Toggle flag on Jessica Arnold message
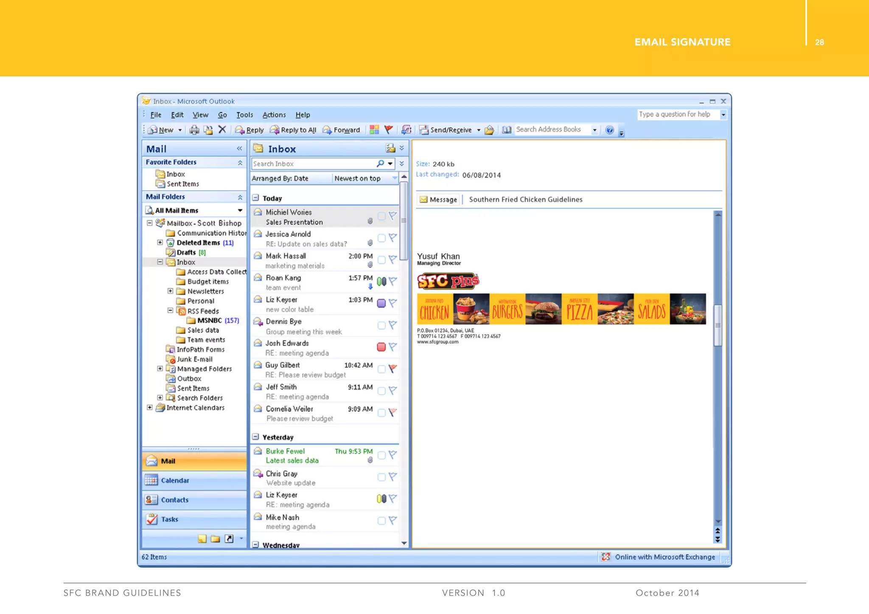Image resolution: width=869 pixels, height=614 pixels. coord(393,238)
